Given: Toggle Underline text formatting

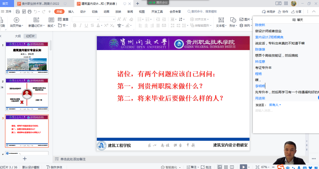Looking at the screenshot, I should 87,26.
